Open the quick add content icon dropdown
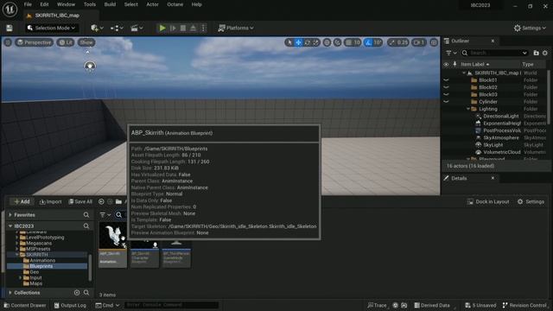The height and width of the screenshot is (311, 553). 97,28
